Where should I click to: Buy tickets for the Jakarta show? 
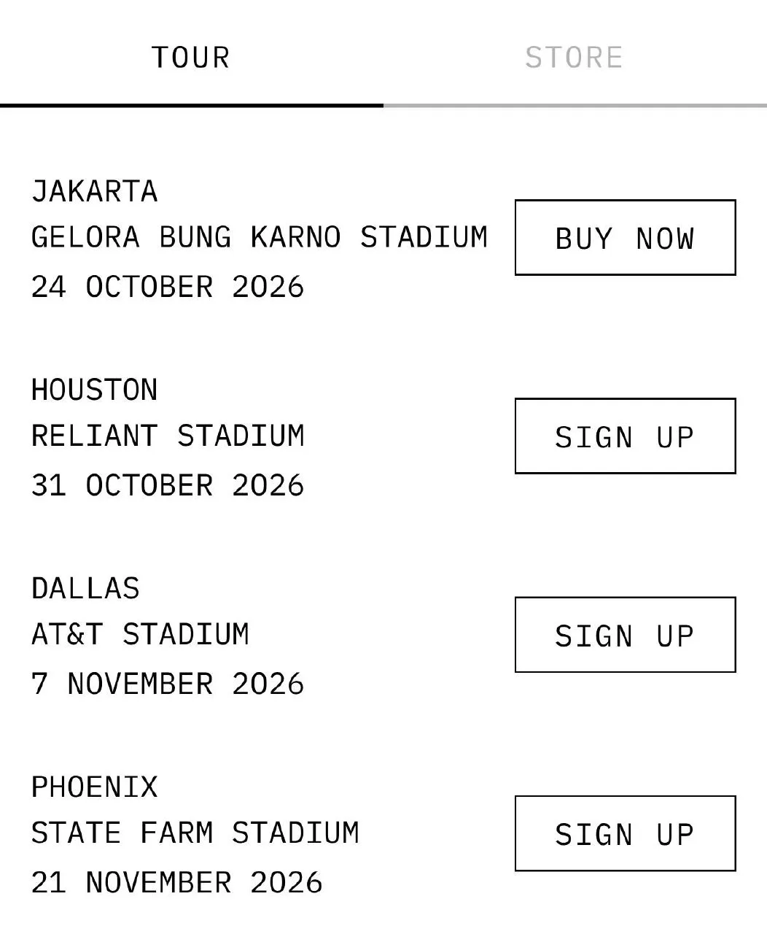625,237
